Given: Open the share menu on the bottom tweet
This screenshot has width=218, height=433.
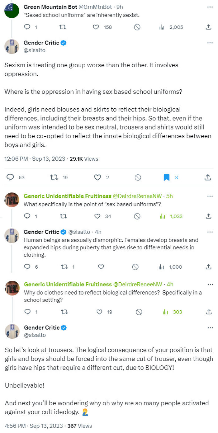Looking at the screenshot, I should tap(208, 312).
